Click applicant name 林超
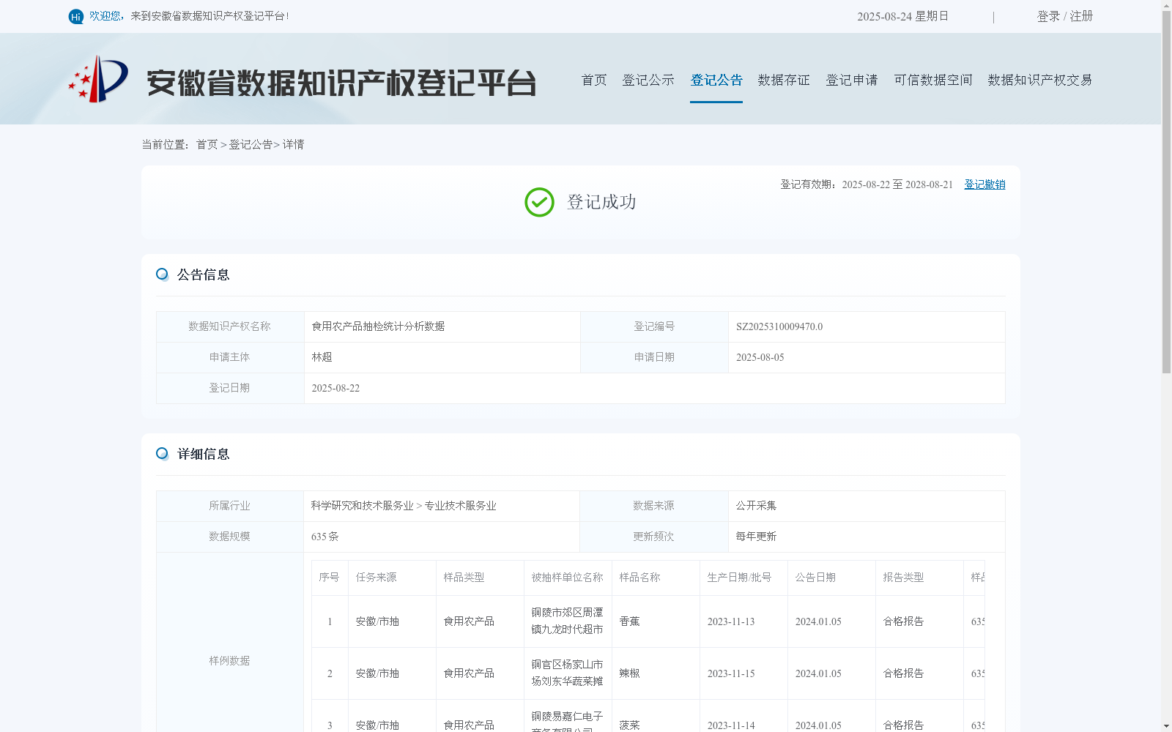Image resolution: width=1172 pixels, height=732 pixels. (x=322, y=357)
